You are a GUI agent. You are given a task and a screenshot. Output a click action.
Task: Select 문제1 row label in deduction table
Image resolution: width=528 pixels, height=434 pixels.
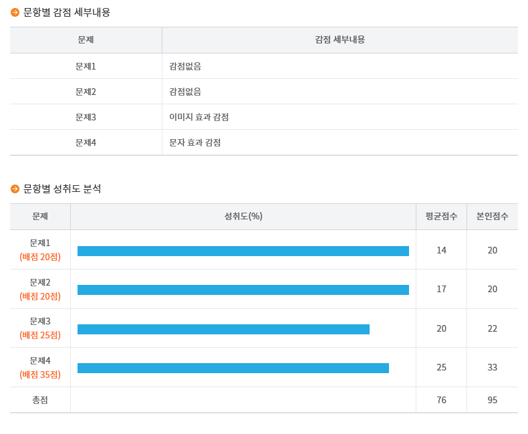click(86, 66)
